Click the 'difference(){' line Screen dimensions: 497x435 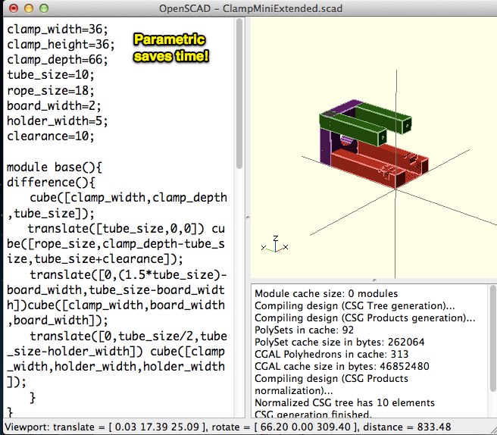tap(51, 183)
